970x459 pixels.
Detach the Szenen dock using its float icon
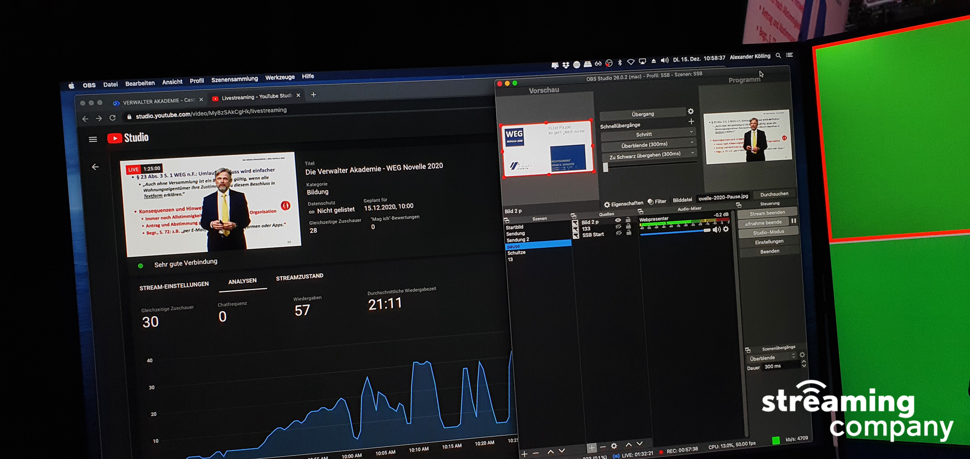tap(507, 221)
